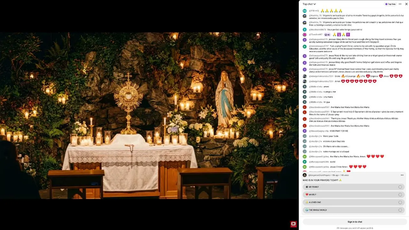The height and width of the screenshot is (230, 409).
Task: Click avatar beside 'Let us pray' message
Action: click(305, 46)
